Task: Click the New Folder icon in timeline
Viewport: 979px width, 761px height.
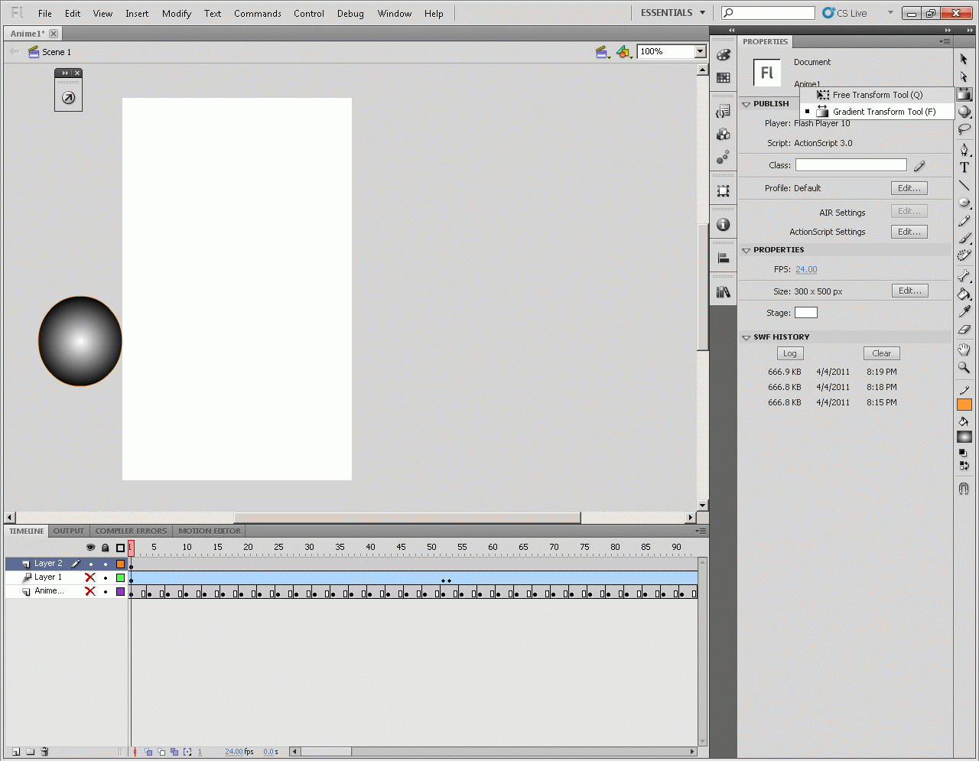Action: 31,752
